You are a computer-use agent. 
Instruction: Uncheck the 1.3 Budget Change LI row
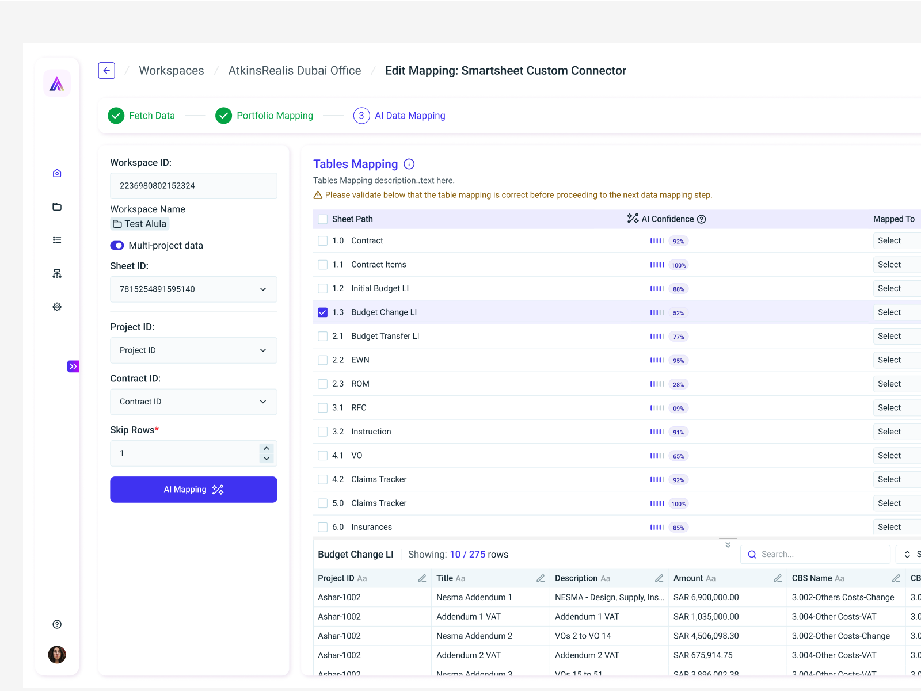tap(323, 312)
